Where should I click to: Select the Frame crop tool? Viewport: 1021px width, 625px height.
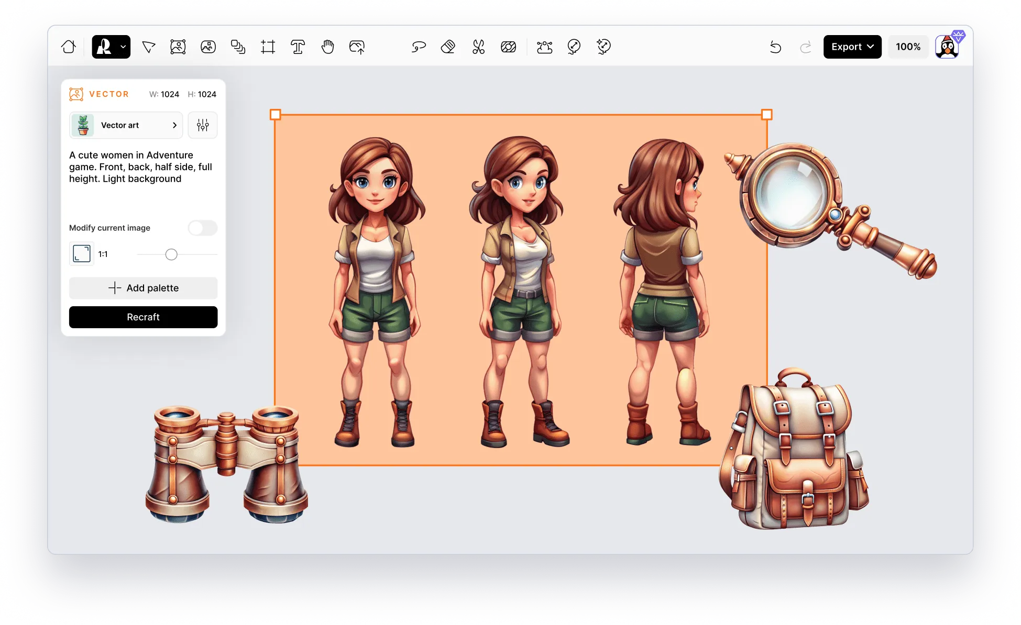click(x=268, y=47)
